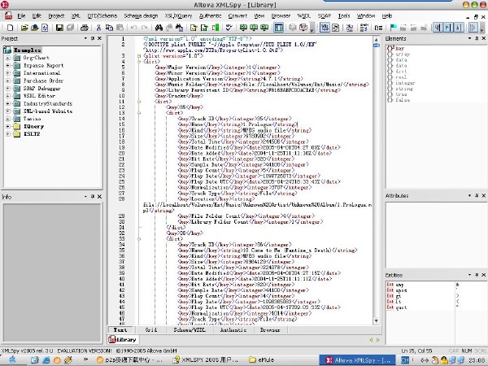Image resolution: width=488 pixels, height=366 pixels.
Task: Validate the XML with the green checkmark icon
Action: 204,28
